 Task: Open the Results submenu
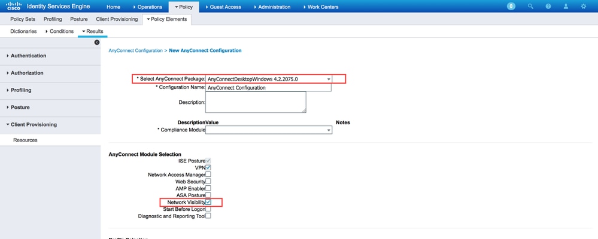point(93,31)
